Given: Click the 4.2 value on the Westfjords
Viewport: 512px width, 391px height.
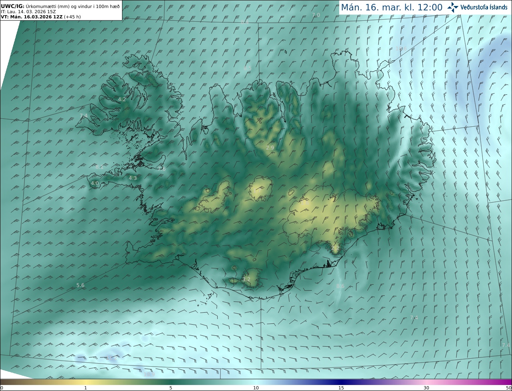Looking at the screenshot, I should 122,99.
